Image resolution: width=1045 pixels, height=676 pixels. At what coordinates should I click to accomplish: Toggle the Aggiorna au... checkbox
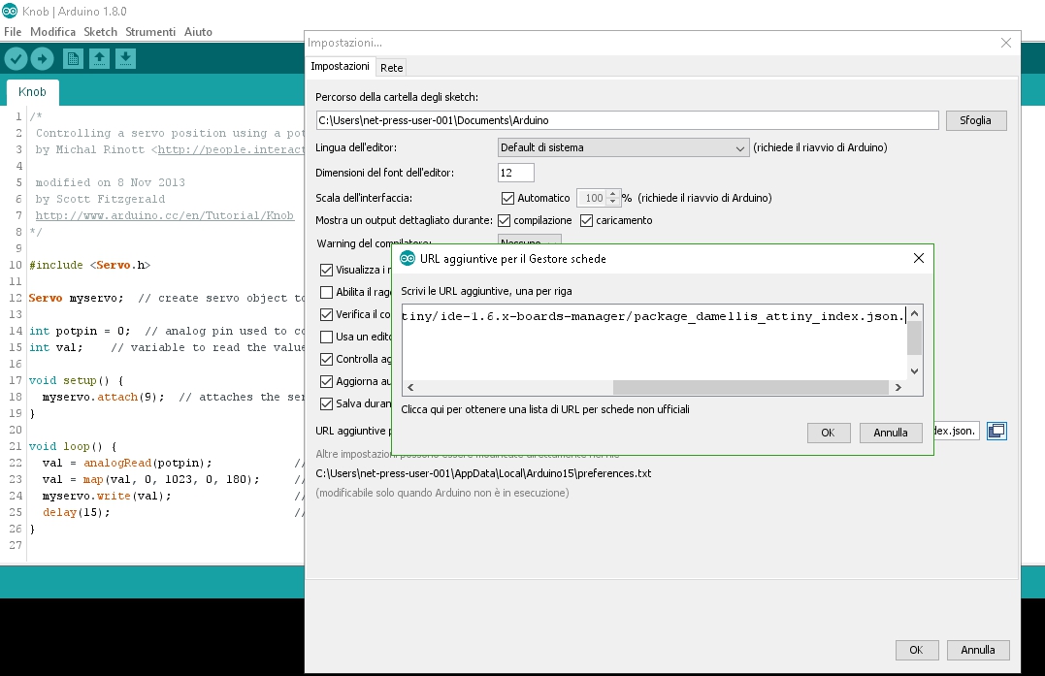coord(327,381)
